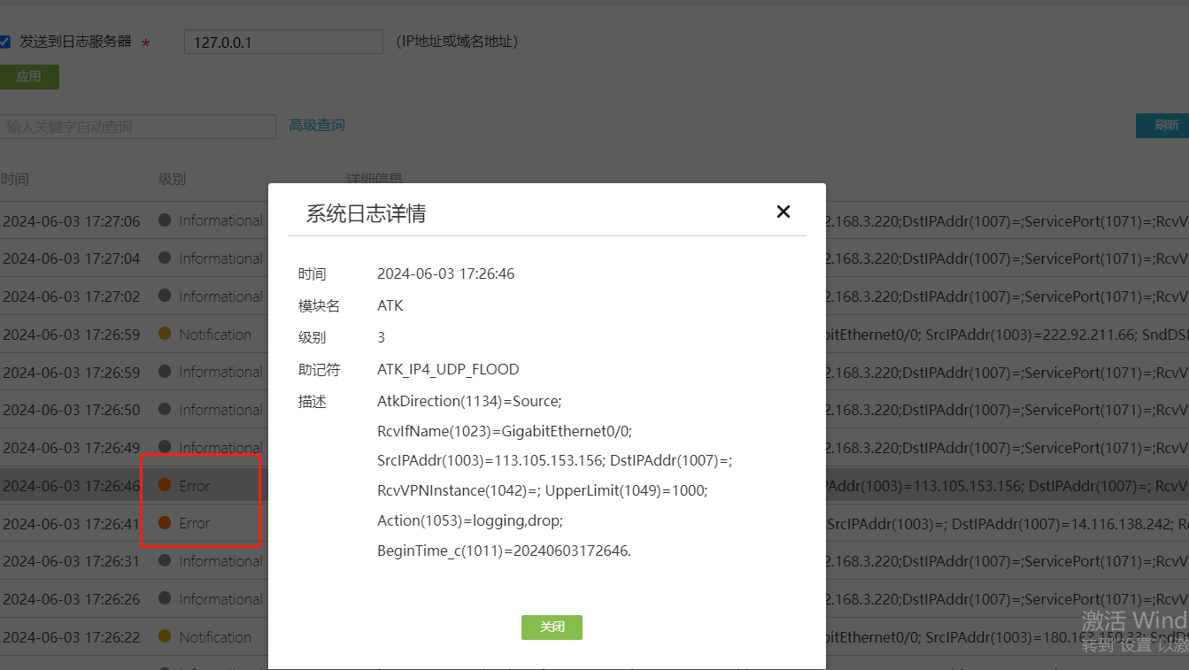Close the 系统日志详情 dialog with X icon

tap(783, 212)
